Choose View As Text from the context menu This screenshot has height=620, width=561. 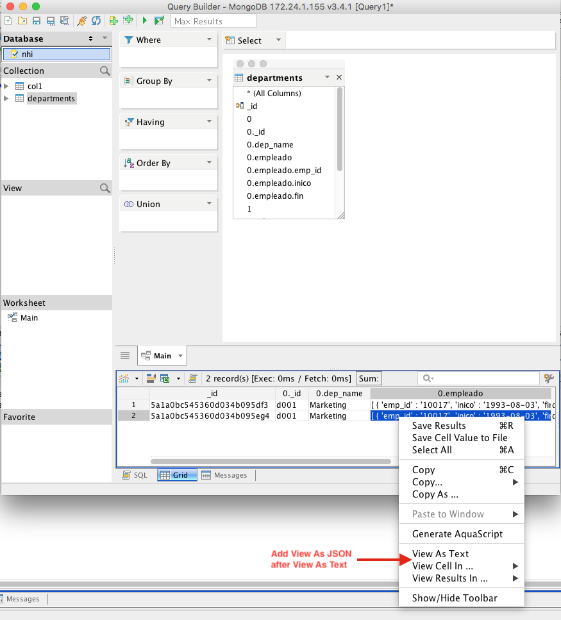462,553
